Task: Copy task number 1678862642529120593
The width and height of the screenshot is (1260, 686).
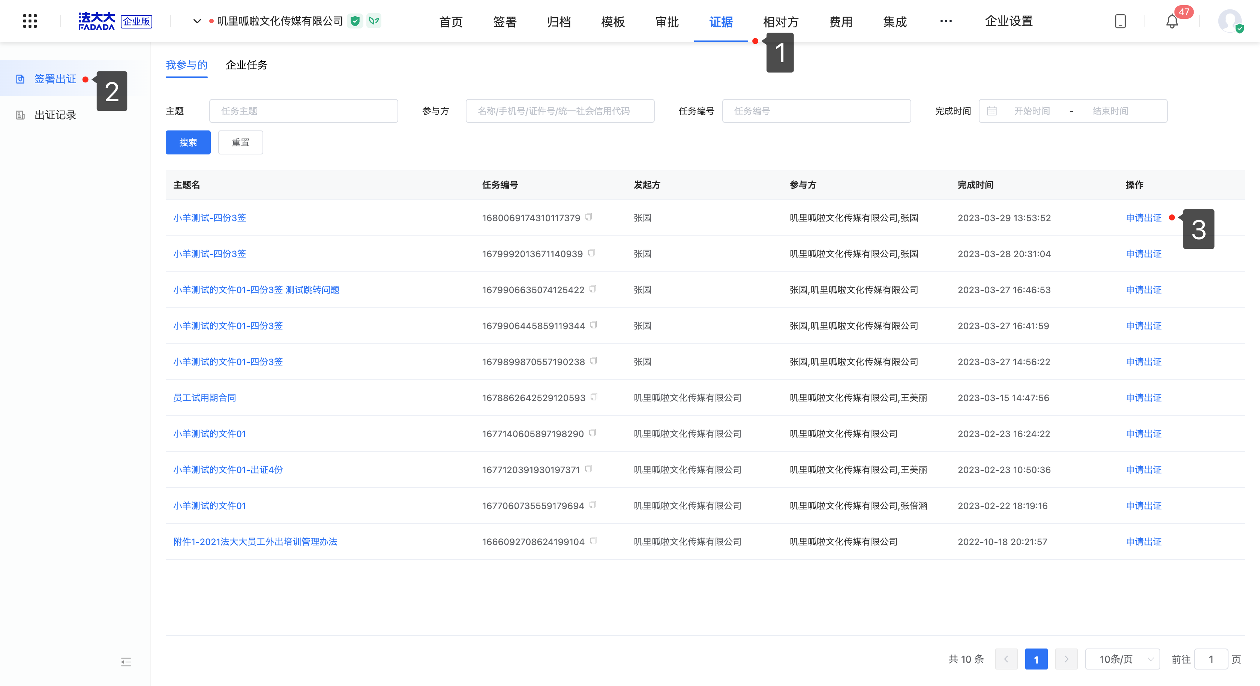Action: (594, 397)
